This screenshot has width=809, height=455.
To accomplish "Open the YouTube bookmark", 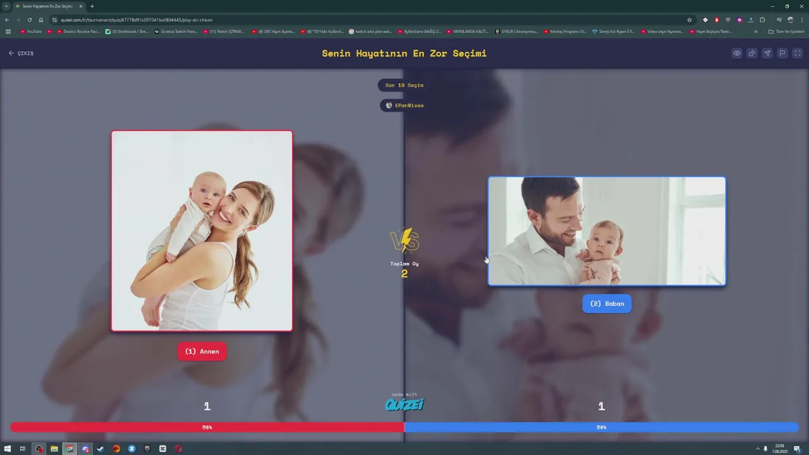I will point(31,31).
